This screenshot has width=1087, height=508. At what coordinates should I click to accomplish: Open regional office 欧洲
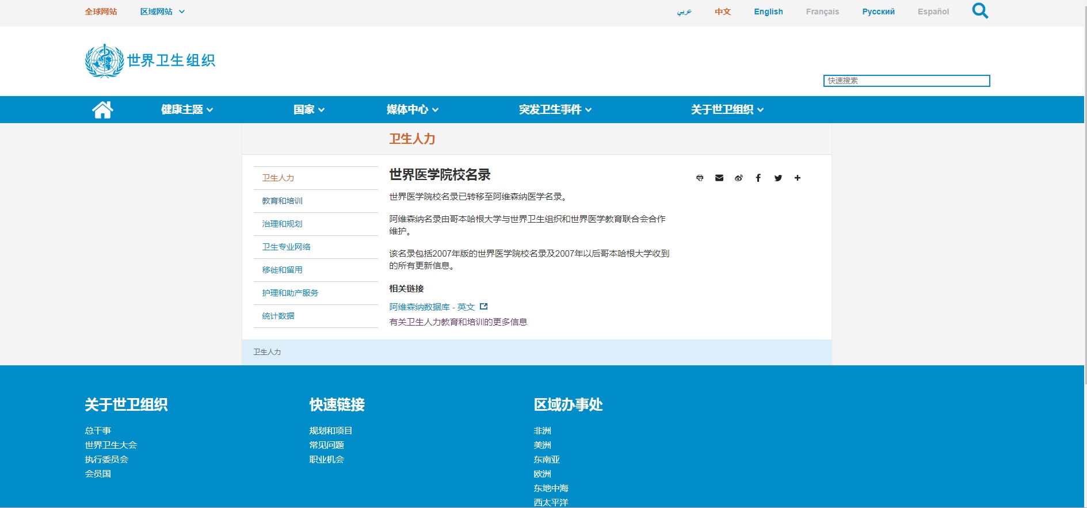(542, 473)
